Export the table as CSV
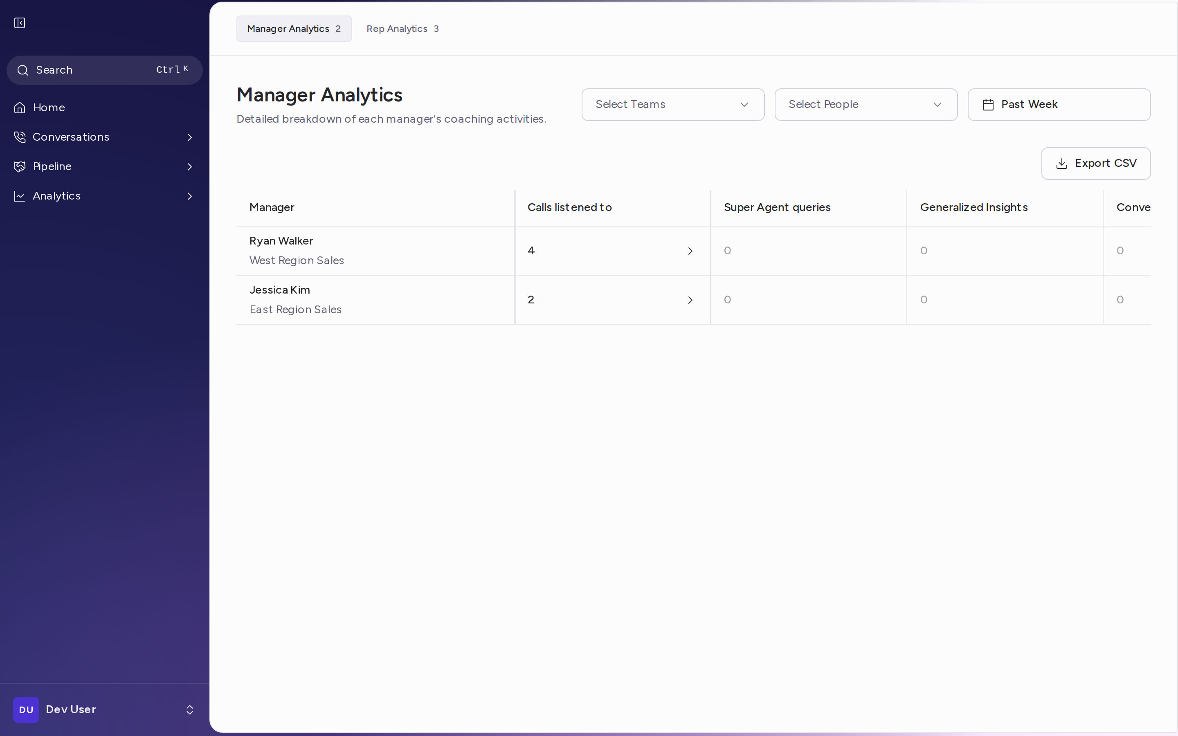 point(1096,164)
